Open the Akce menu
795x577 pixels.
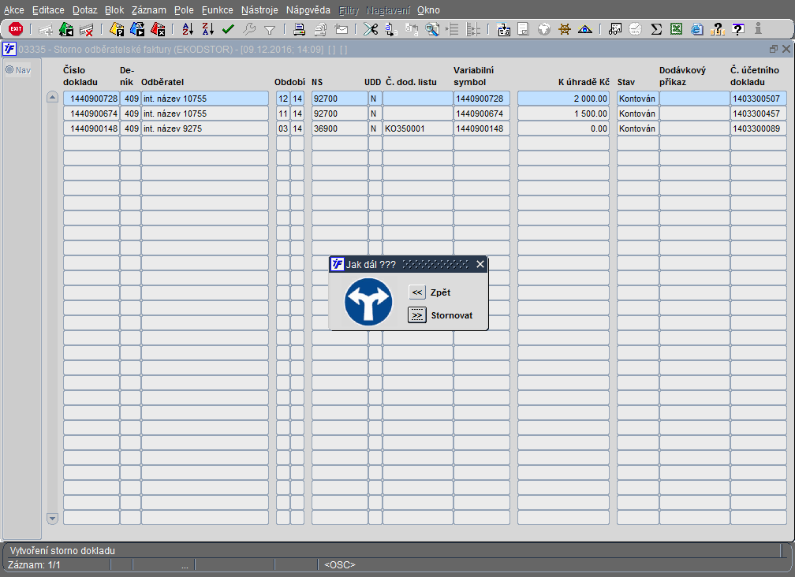(14, 10)
